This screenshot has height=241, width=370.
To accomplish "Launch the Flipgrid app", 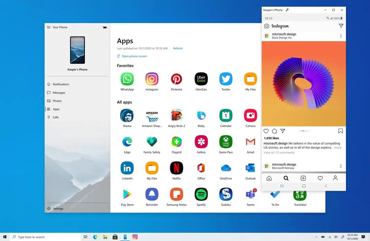I will pos(177,142).
